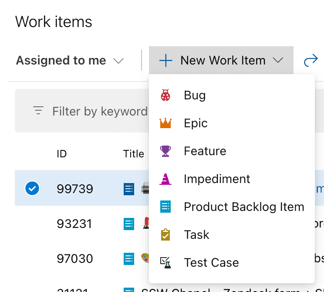Screen dimensions: 324x292
Task: Click the arrow icon right of New Work Item
Action: point(310,60)
